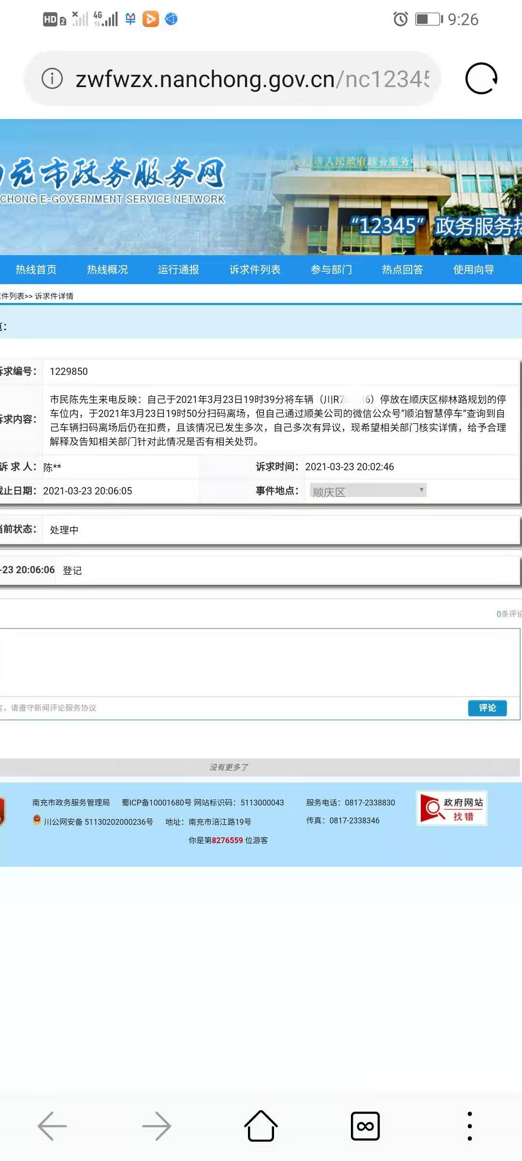The height and width of the screenshot is (1161, 522).
Task: Open the 使用向导 navigation item
Action: click(473, 269)
